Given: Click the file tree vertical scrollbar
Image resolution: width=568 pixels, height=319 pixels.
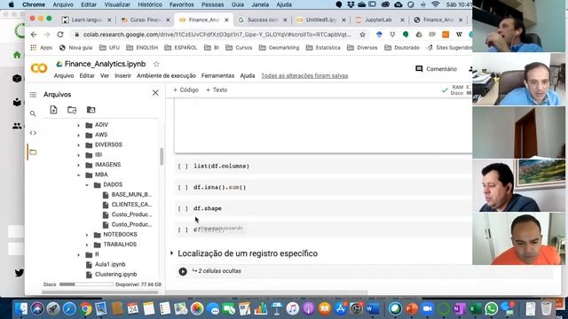Looking at the screenshot, I should point(162,157).
